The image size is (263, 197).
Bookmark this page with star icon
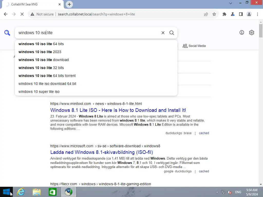[x=214, y=14]
